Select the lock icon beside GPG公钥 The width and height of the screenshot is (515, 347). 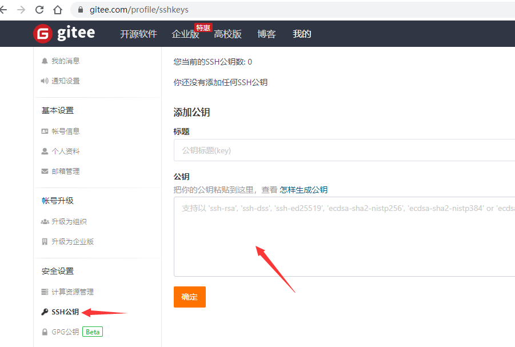(45, 331)
